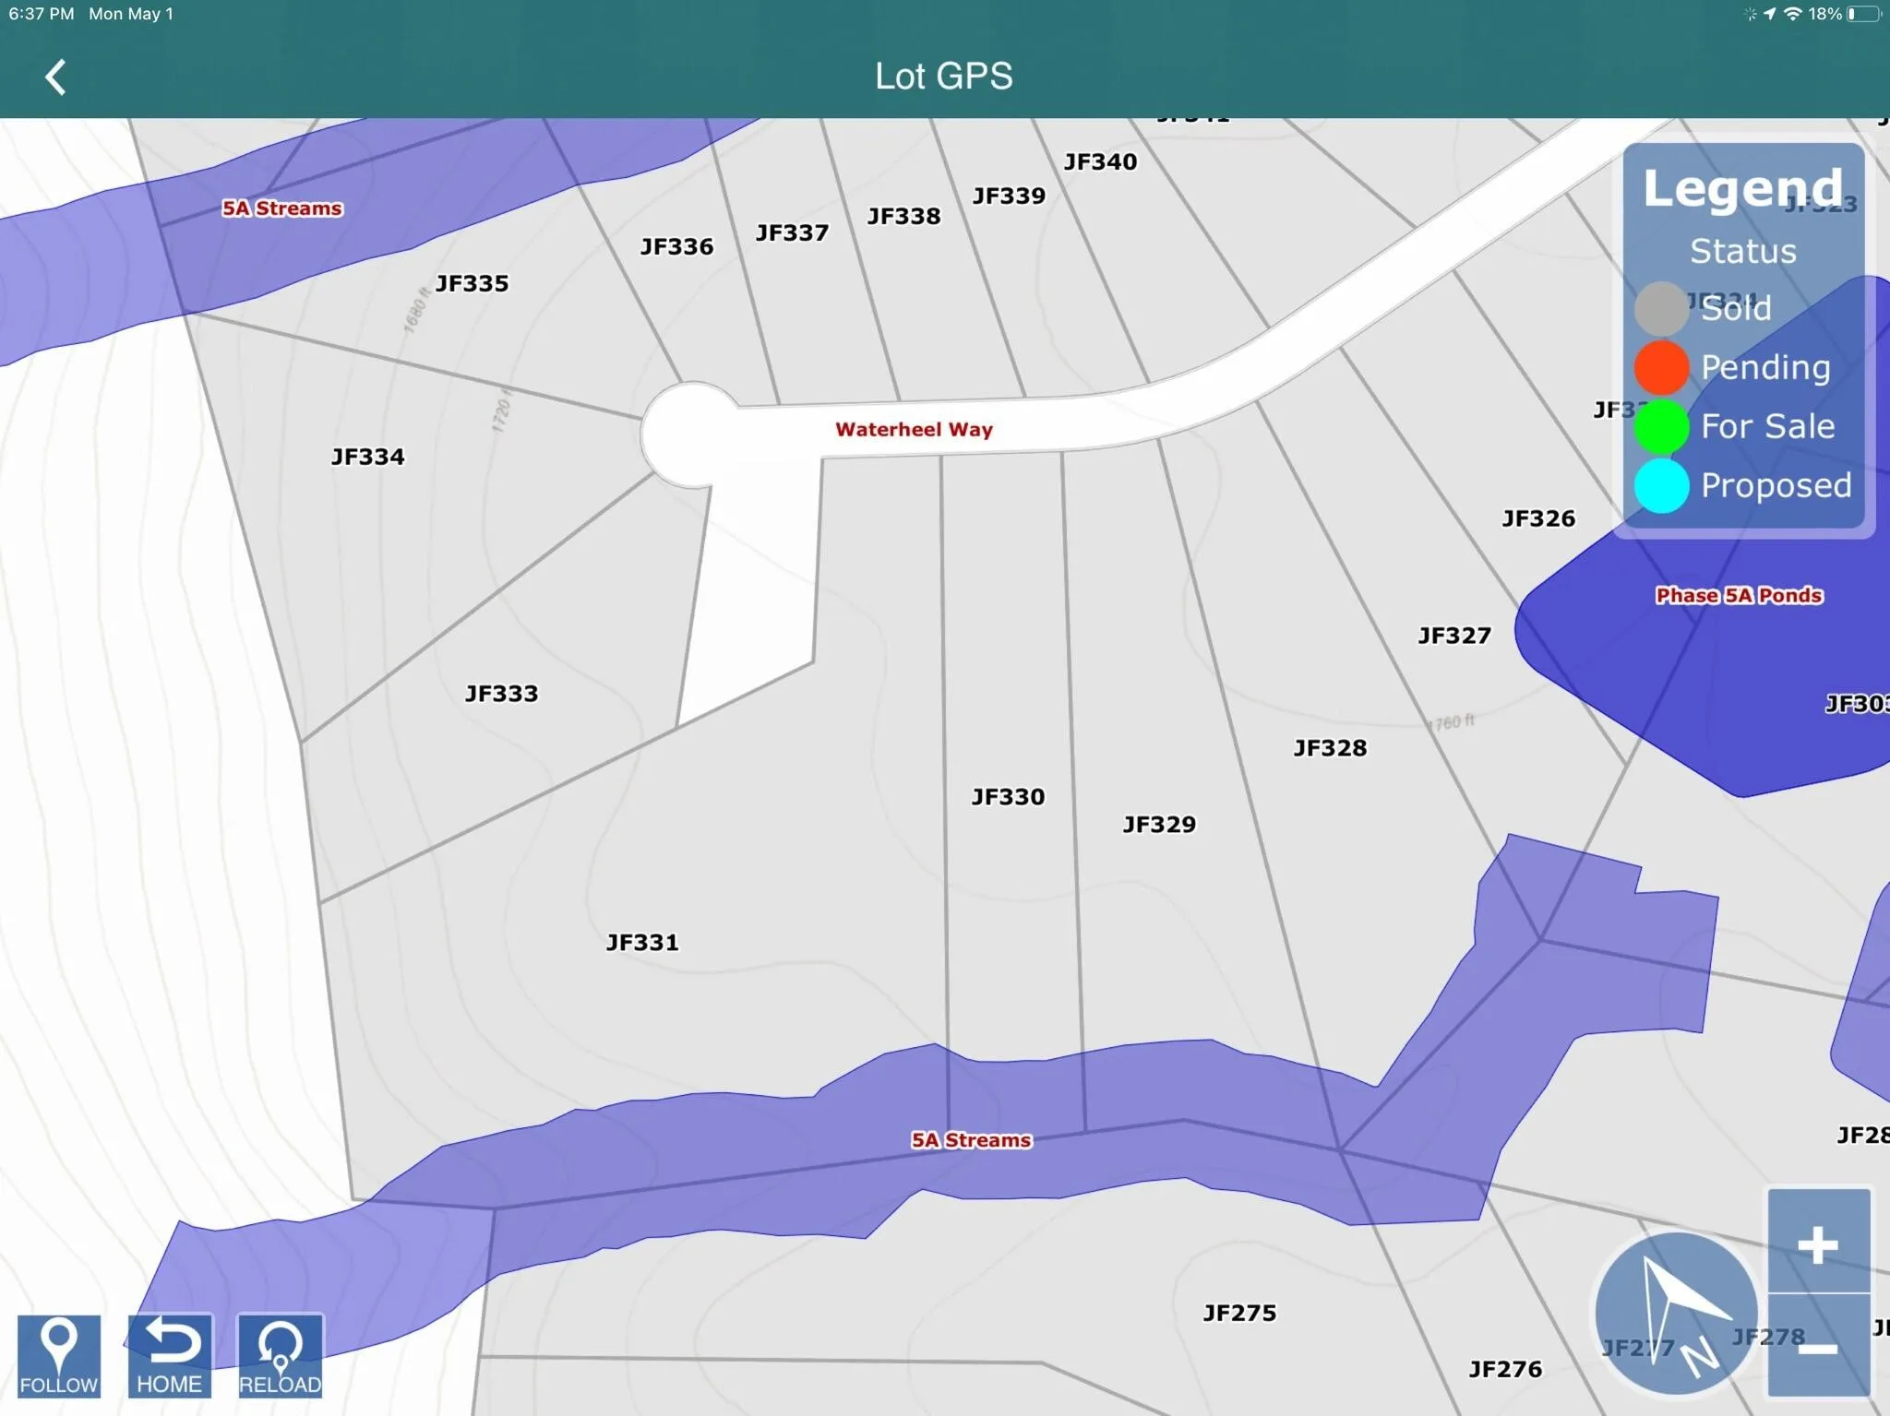The width and height of the screenshot is (1890, 1416).
Task: Return the map to HOME view
Action: (x=170, y=1356)
